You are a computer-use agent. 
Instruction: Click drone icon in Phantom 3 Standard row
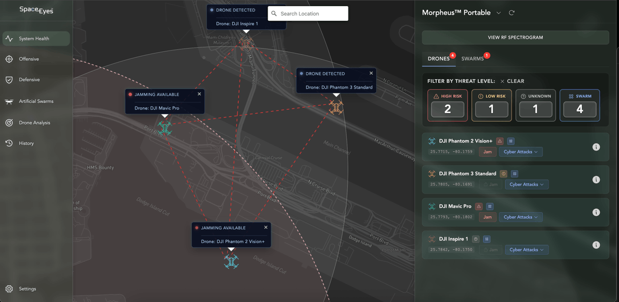click(432, 173)
